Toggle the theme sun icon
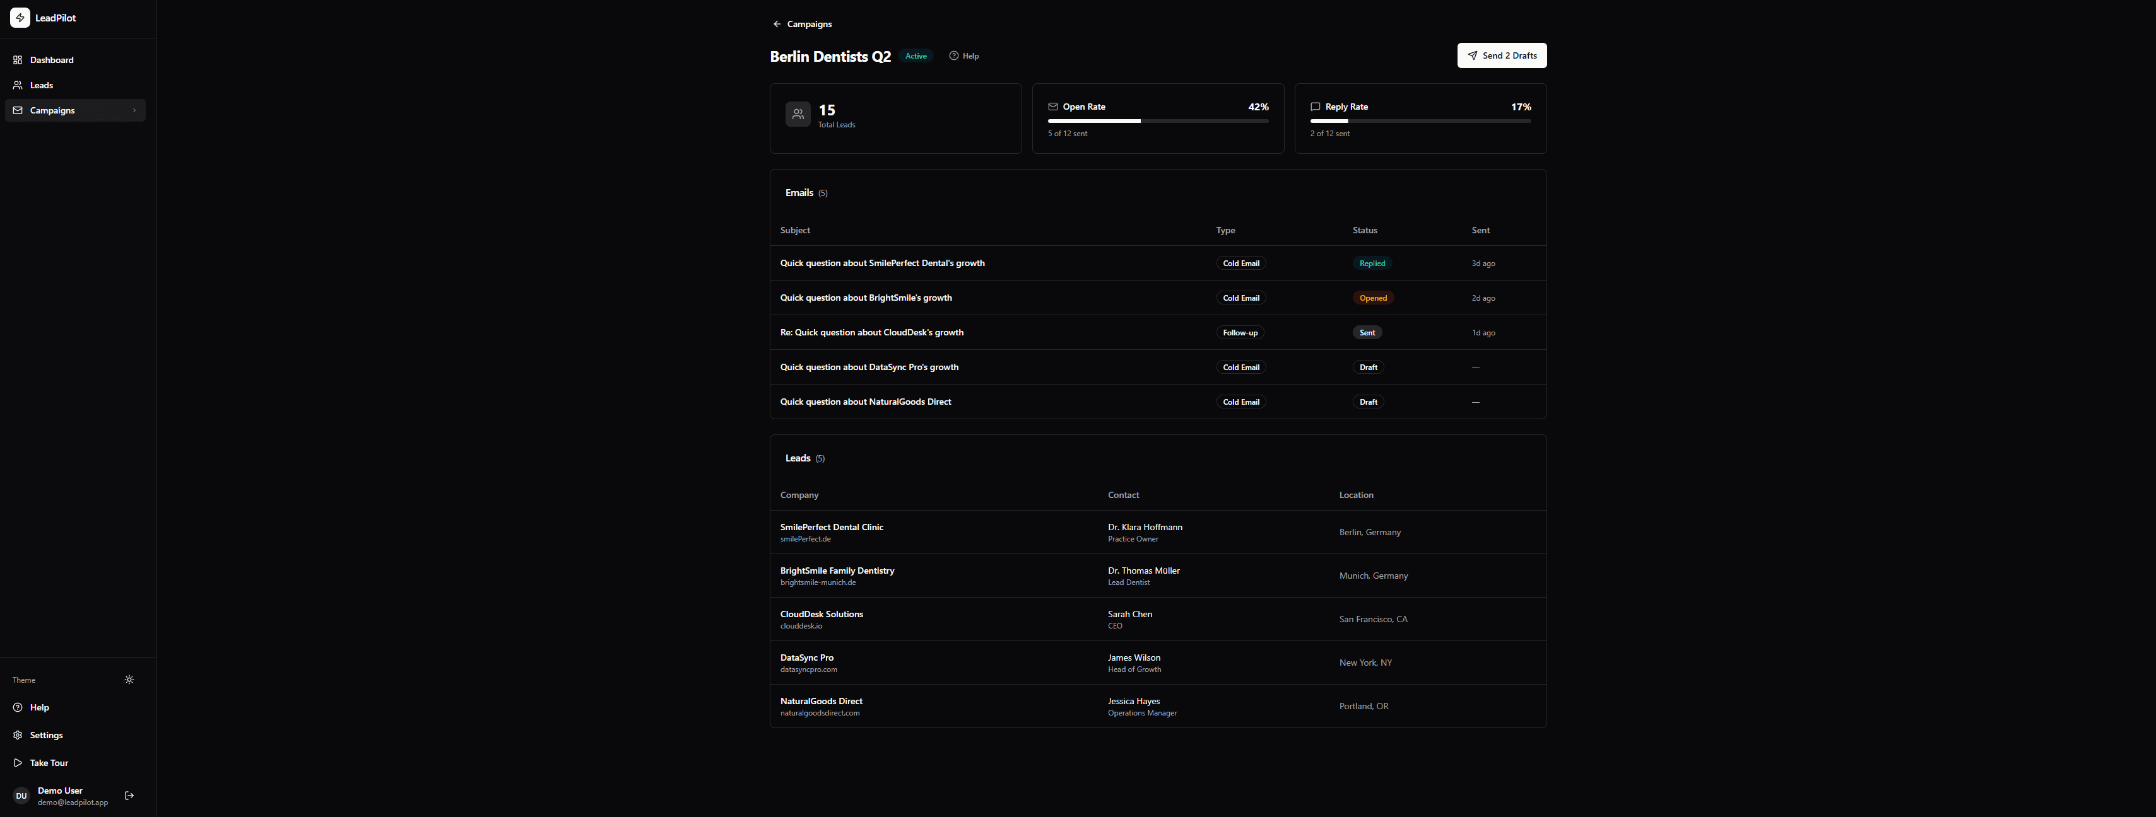Screen dimensions: 2156x817 pyautogui.click(x=129, y=680)
